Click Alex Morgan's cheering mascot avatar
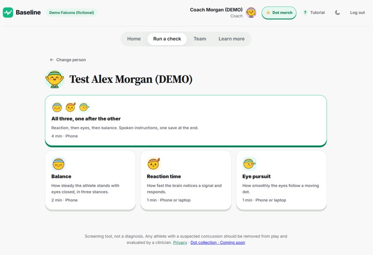The height and width of the screenshot is (255, 373). (55, 79)
